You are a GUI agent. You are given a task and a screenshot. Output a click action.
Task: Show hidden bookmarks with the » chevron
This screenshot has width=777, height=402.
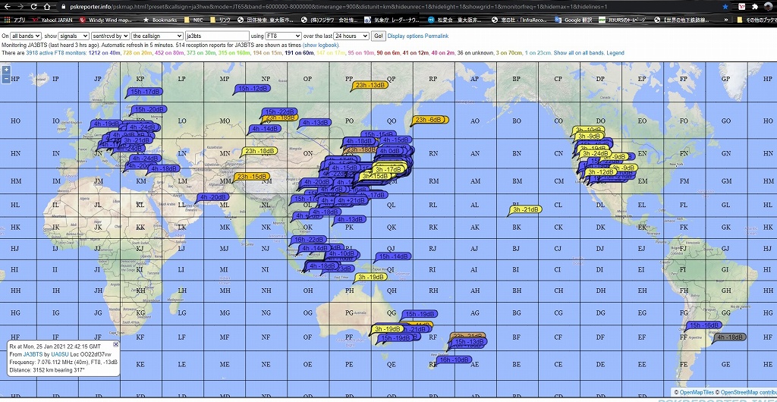pos(726,20)
